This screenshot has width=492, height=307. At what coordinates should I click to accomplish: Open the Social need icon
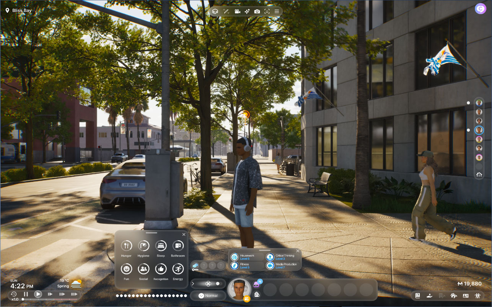point(143,269)
